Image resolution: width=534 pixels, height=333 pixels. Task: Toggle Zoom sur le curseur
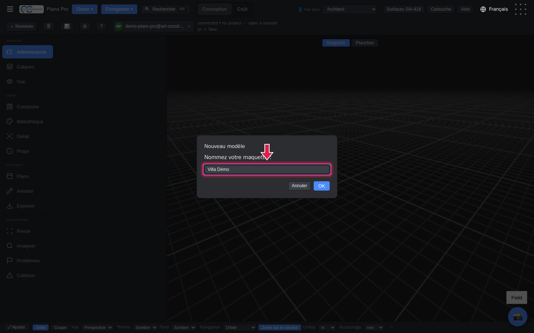[x=280, y=327]
